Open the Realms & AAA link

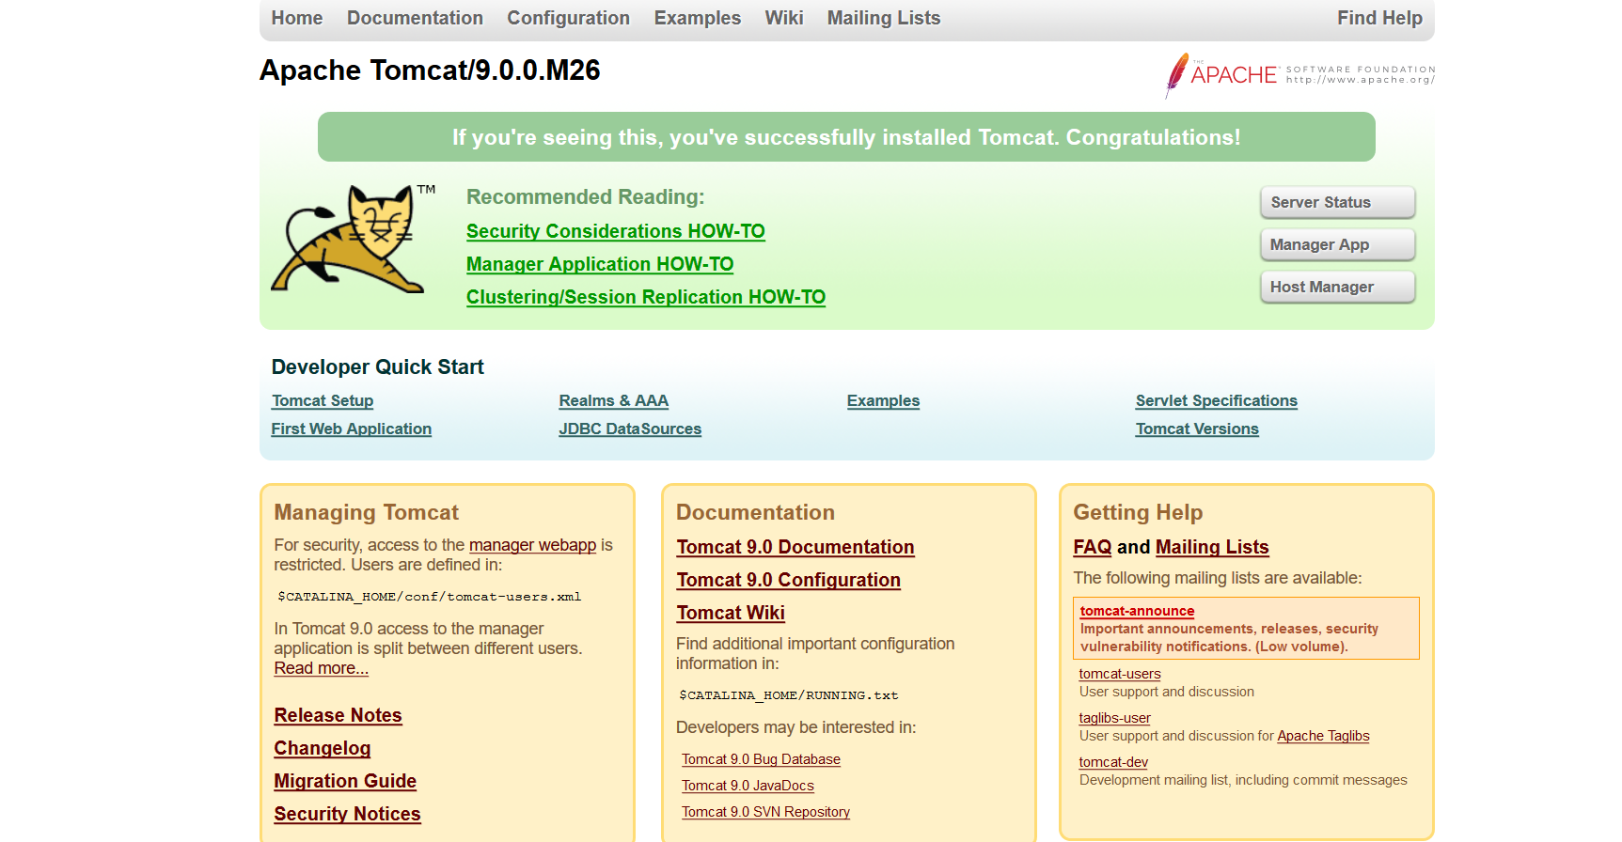pos(614,400)
